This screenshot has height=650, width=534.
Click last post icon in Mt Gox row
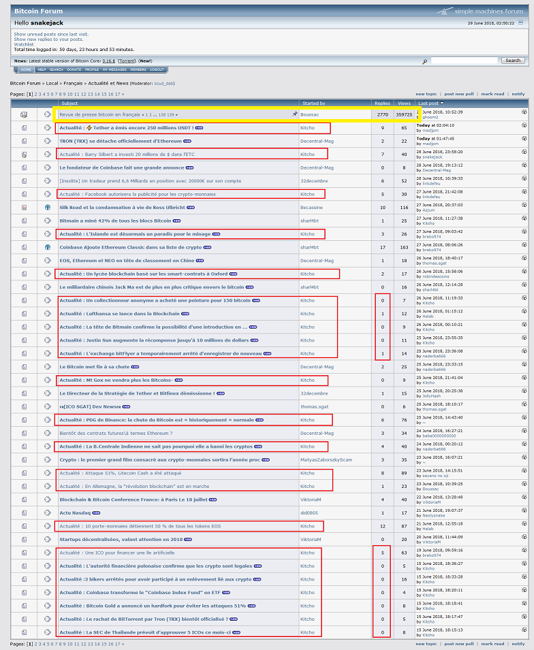click(524, 378)
